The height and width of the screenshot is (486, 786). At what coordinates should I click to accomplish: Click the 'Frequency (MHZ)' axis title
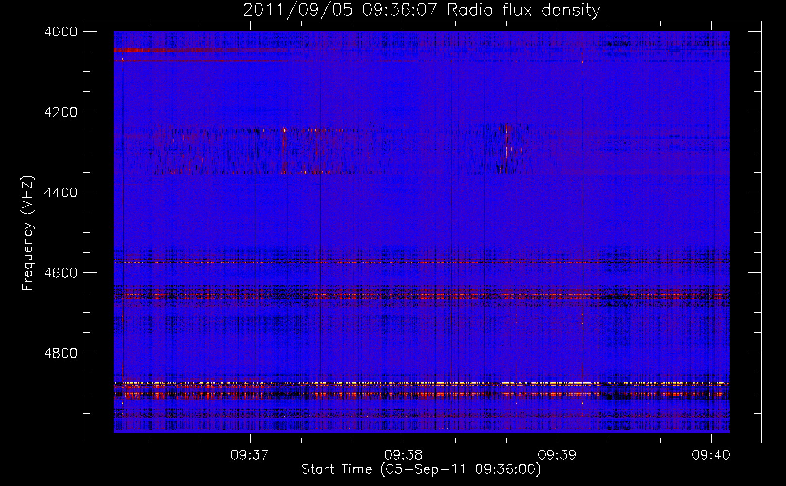point(29,233)
